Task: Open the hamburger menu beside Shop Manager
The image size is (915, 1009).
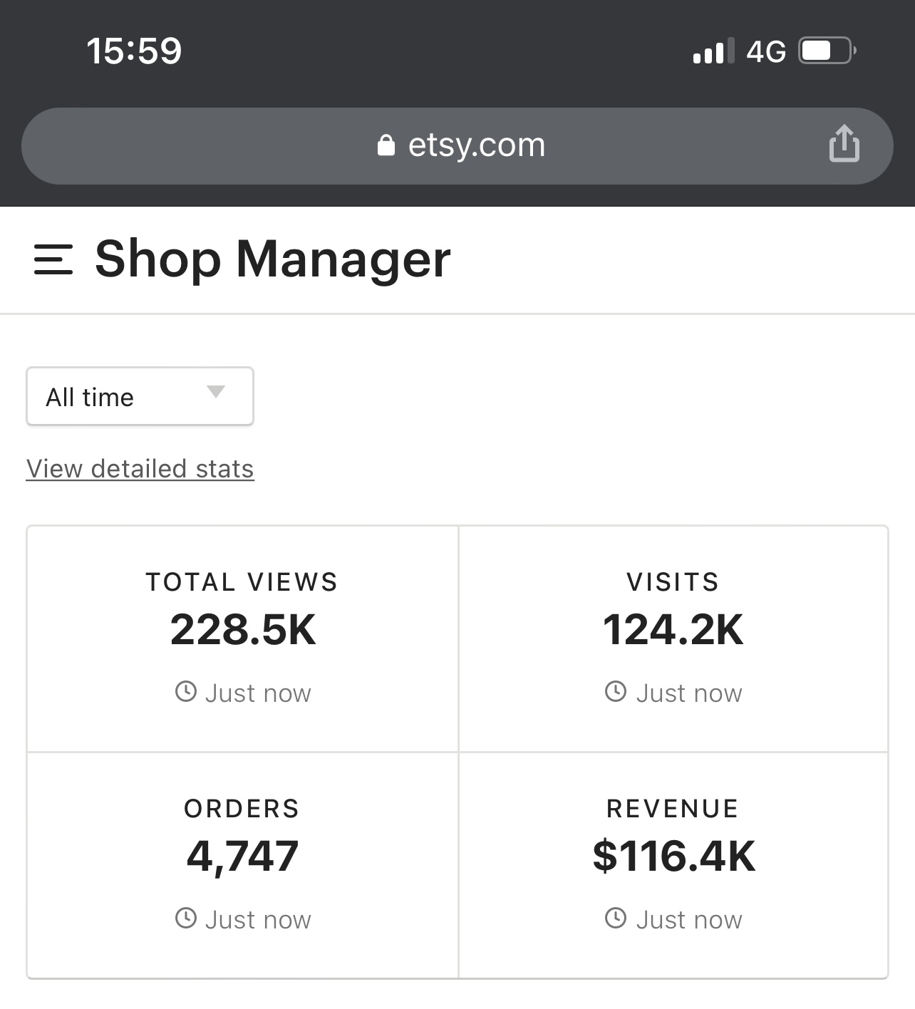Action: pos(53,259)
